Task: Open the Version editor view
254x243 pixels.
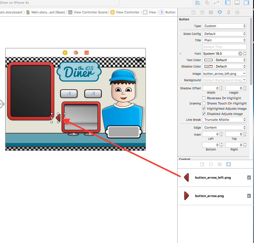Action: (216, 3)
